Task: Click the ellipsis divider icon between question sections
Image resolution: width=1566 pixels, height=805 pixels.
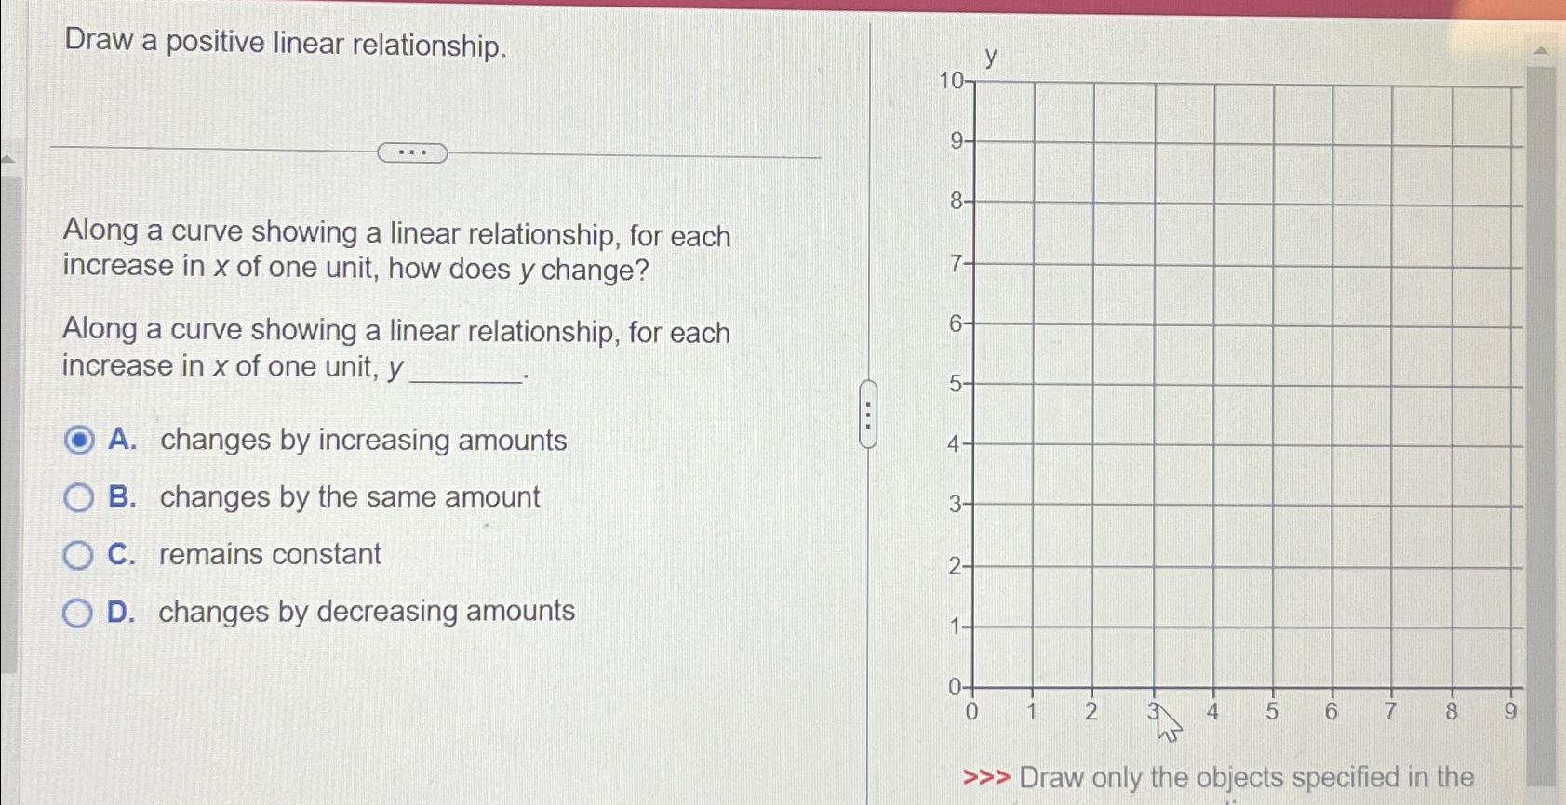Action: tap(413, 152)
